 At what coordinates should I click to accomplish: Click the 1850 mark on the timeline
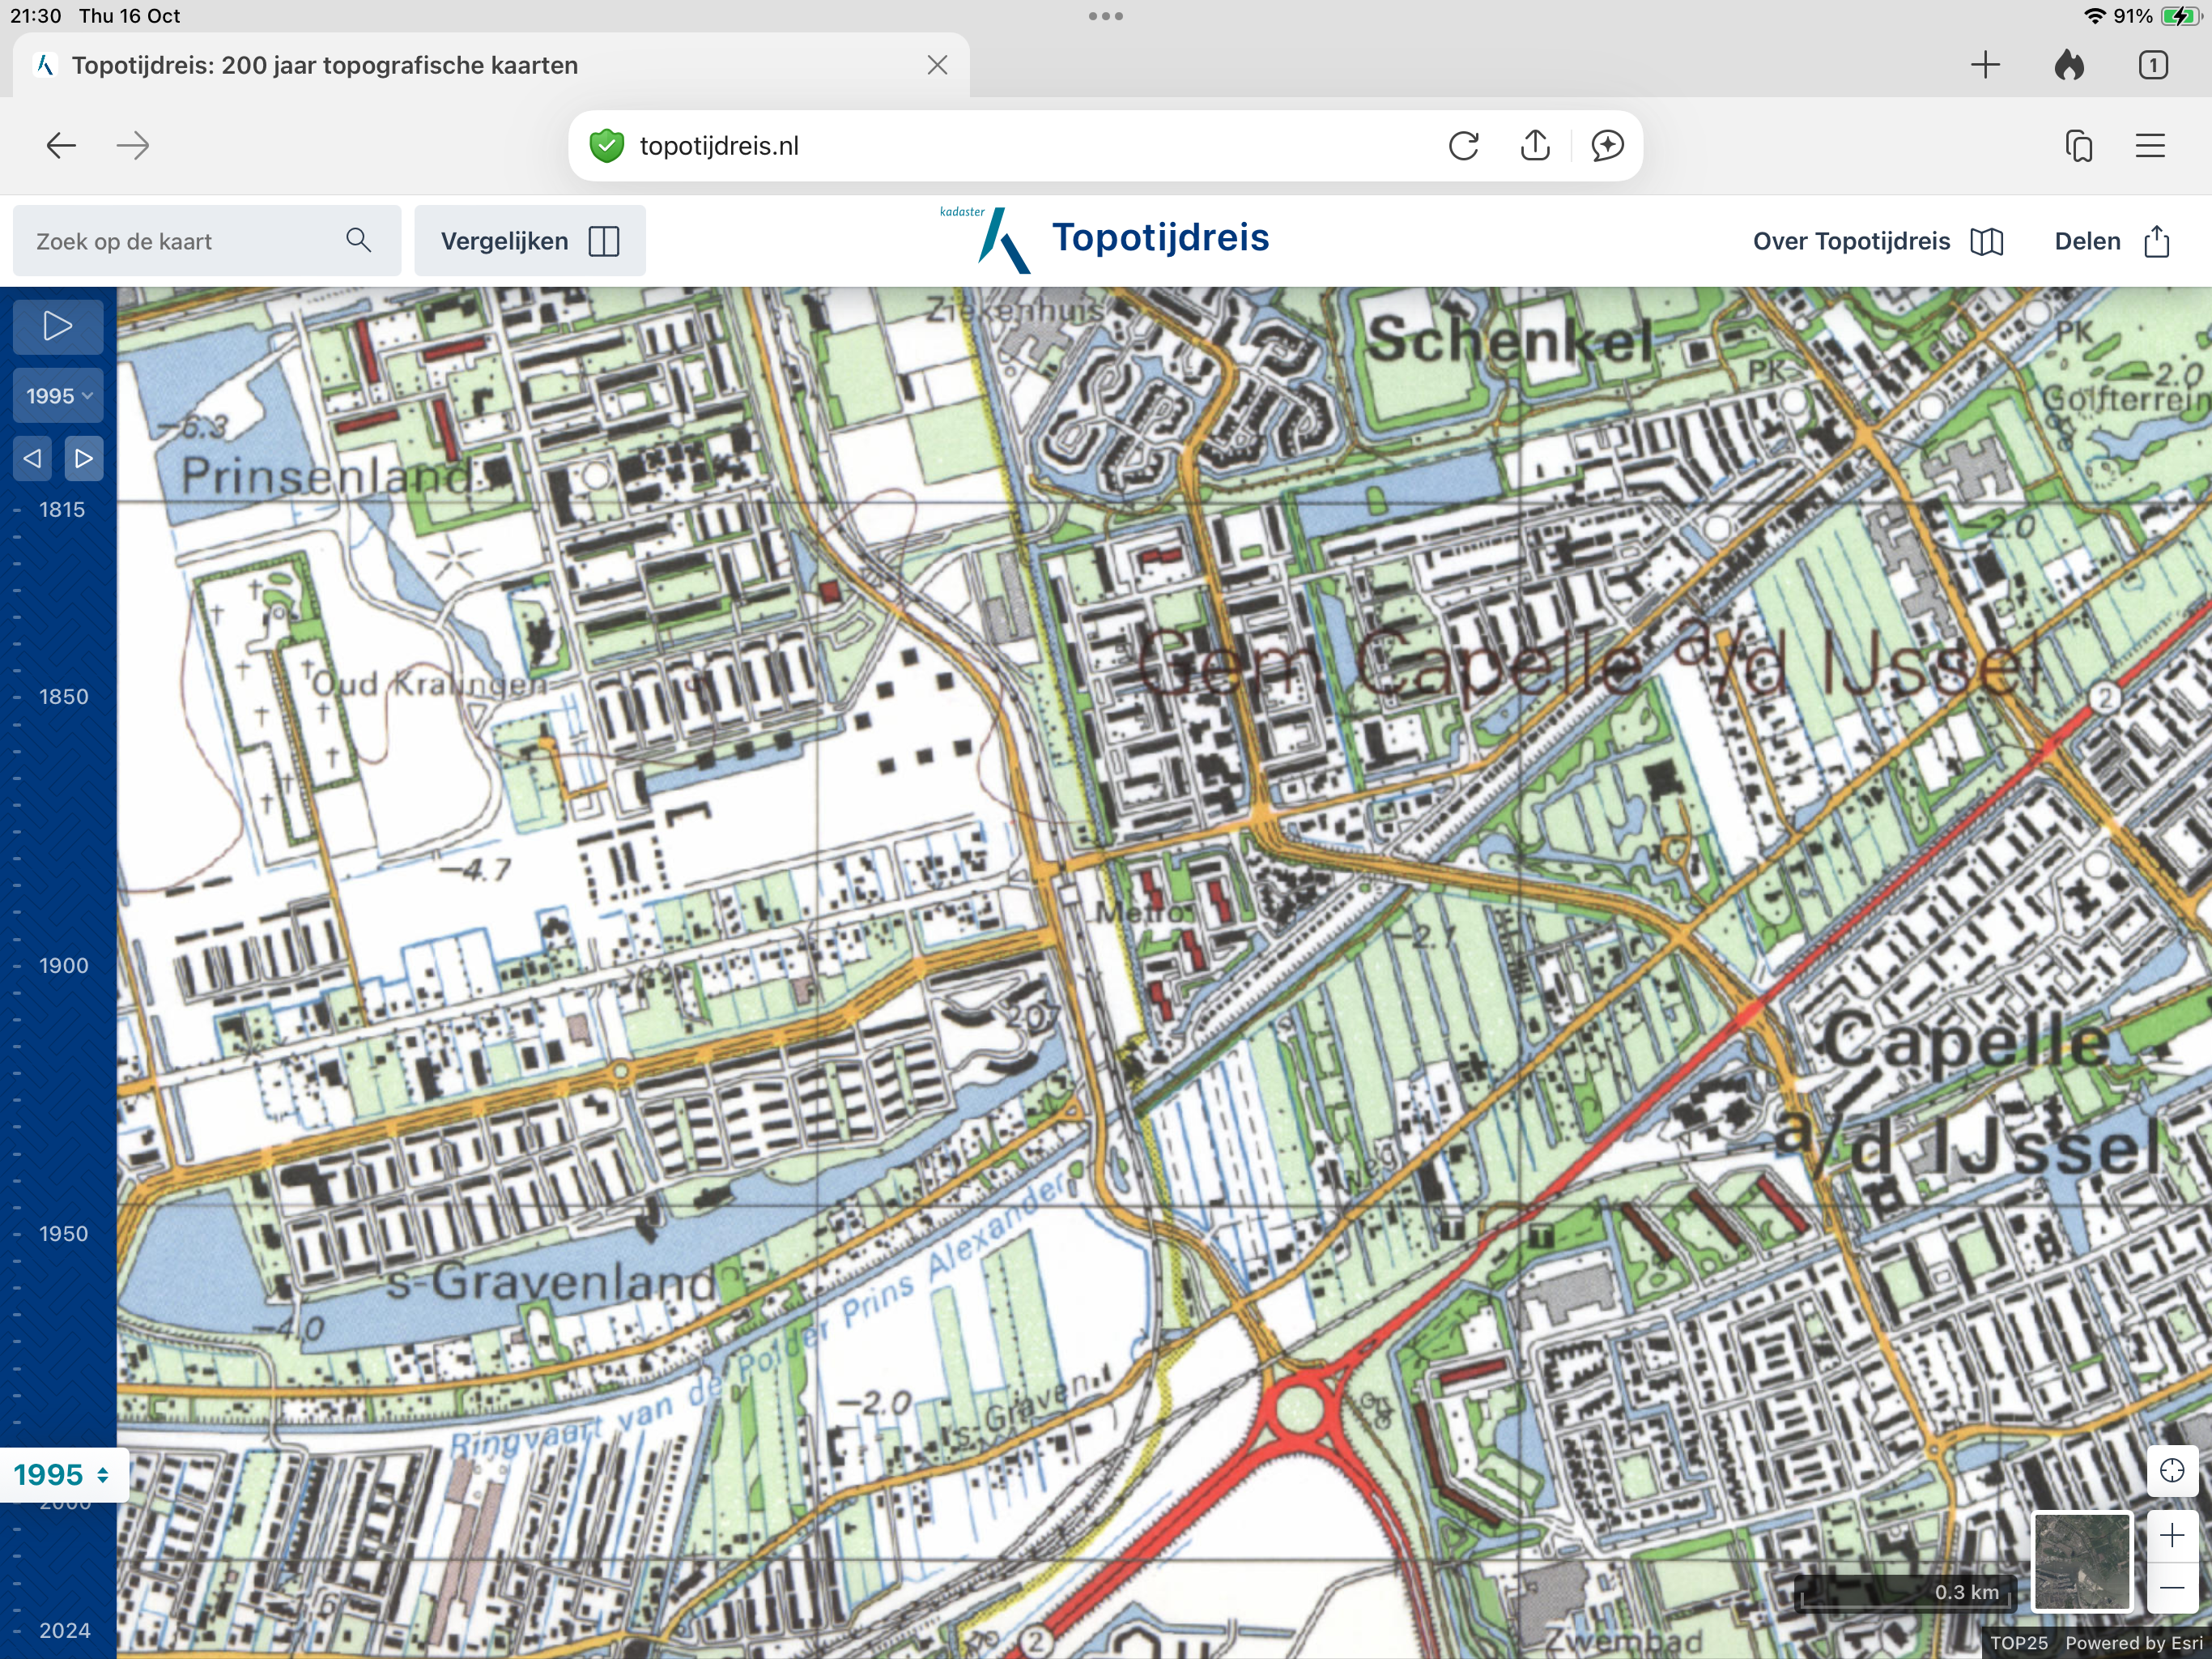tap(62, 697)
